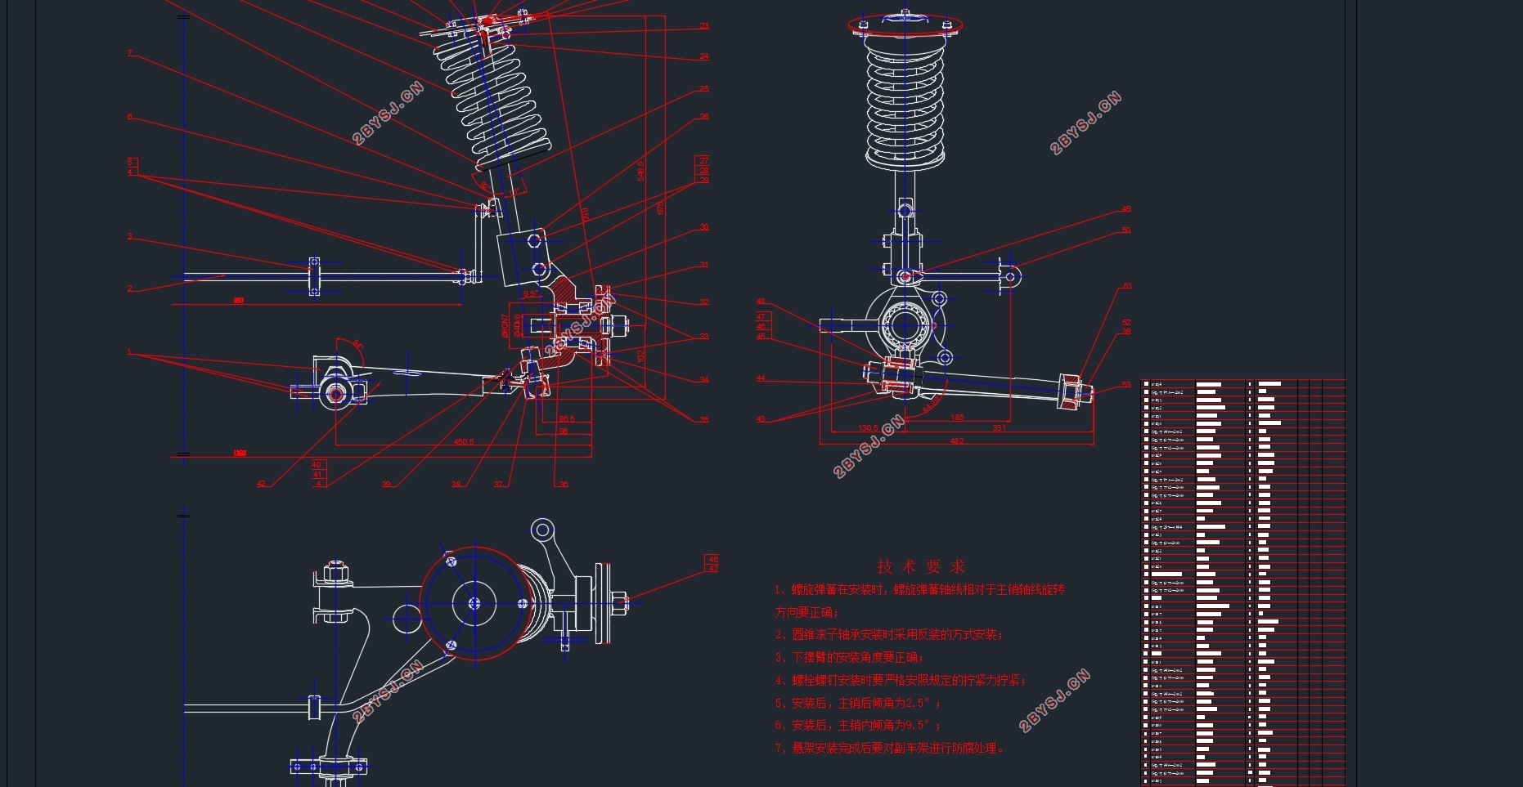The width and height of the screenshot is (1523, 787).
Task: Pick leader label 44
Action: 761,378
